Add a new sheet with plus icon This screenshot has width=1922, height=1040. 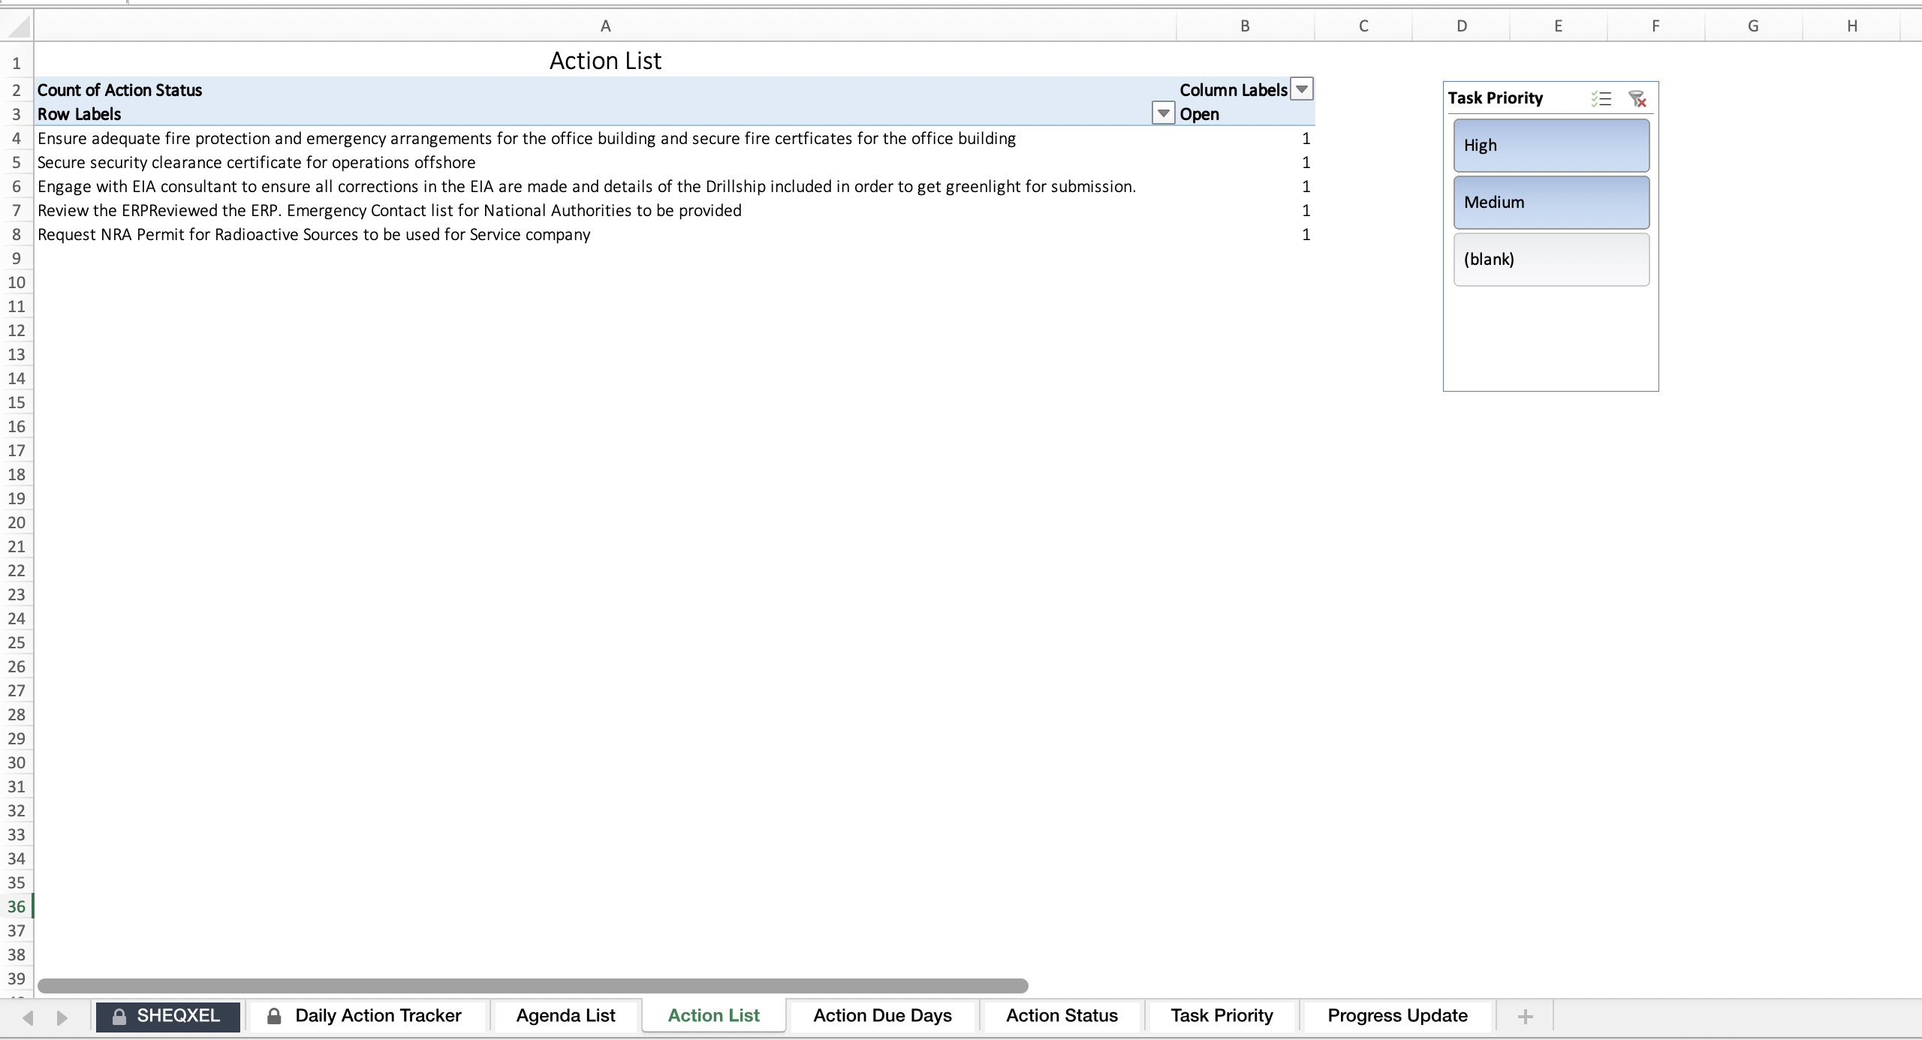(1525, 1016)
